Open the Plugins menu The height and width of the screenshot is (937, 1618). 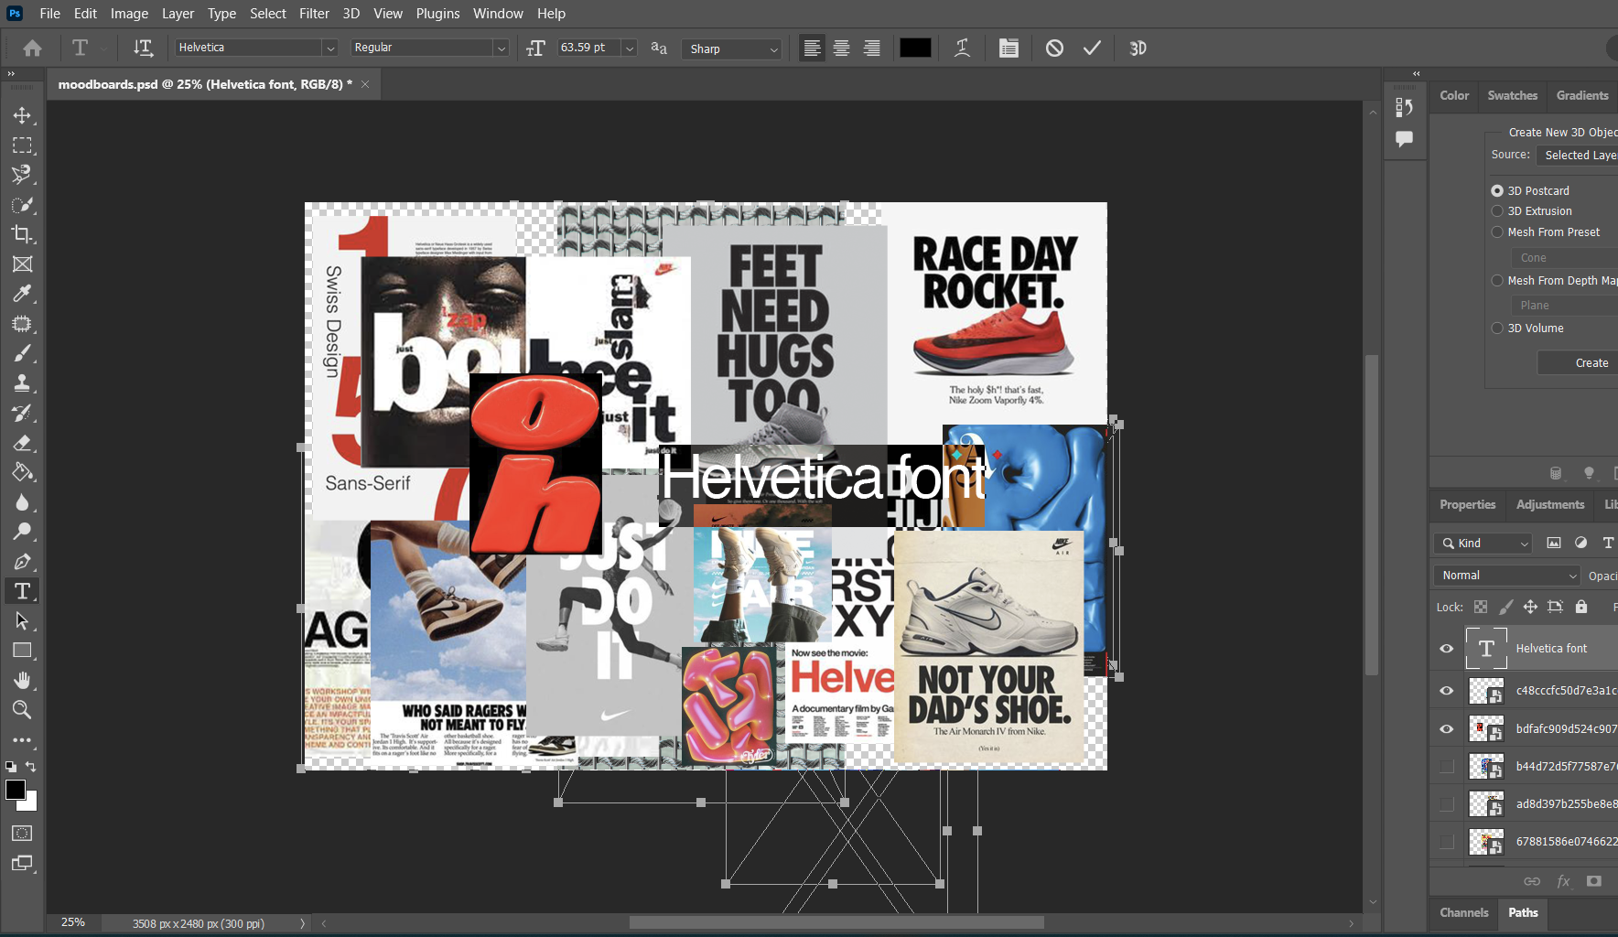[x=437, y=14]
